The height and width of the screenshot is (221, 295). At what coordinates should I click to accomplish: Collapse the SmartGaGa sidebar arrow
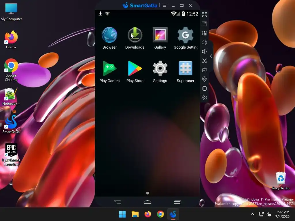tap(211, 56)
